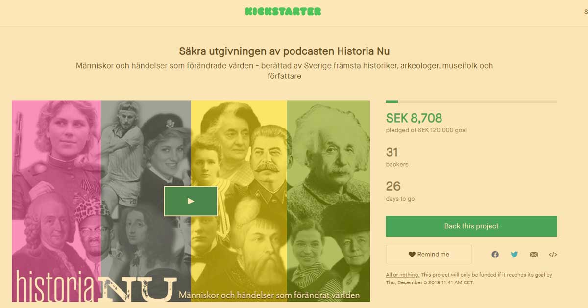
Task: Share the project via the Twitter icon
Action: [x=514, y=254]
